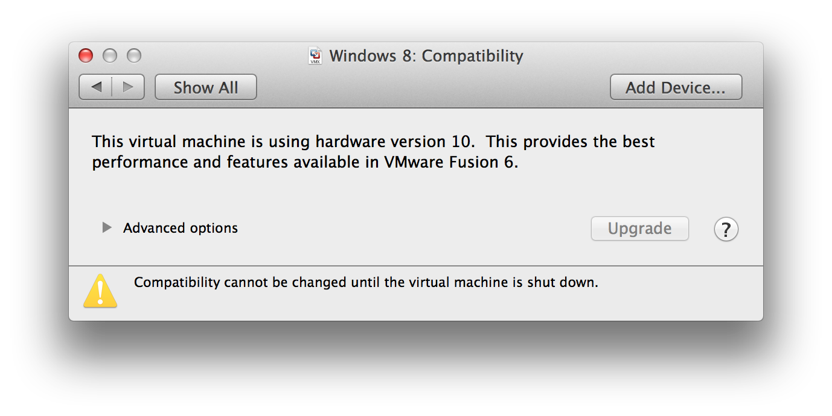Click the Show All button

(206, 87)
